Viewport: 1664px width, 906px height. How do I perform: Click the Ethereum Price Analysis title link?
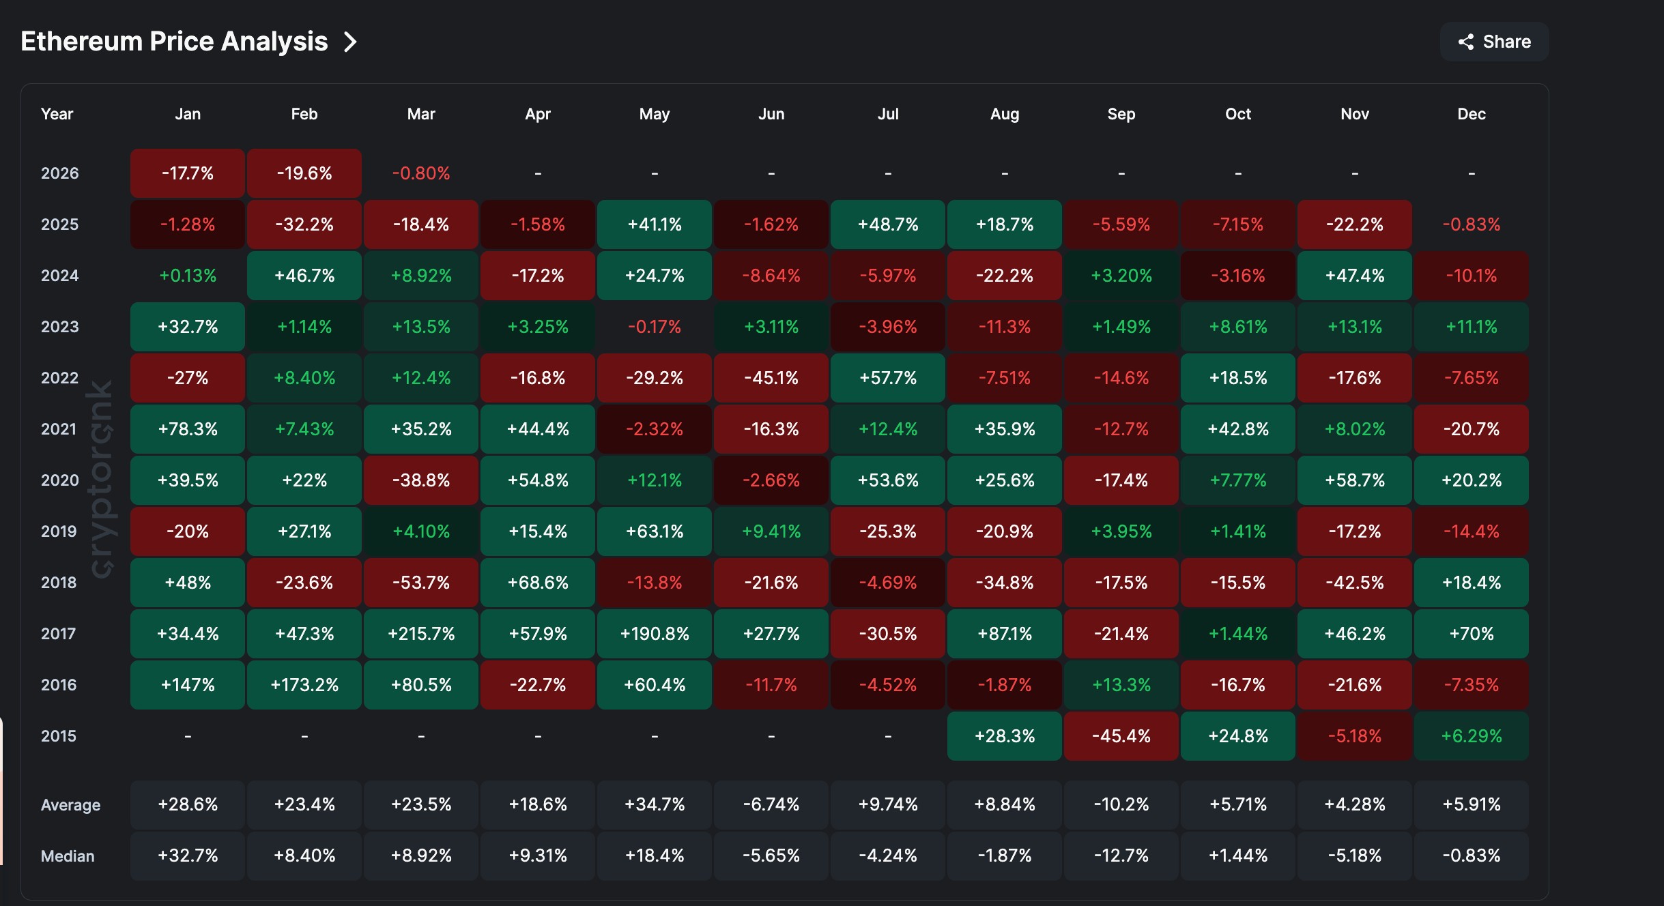[174, 42]
